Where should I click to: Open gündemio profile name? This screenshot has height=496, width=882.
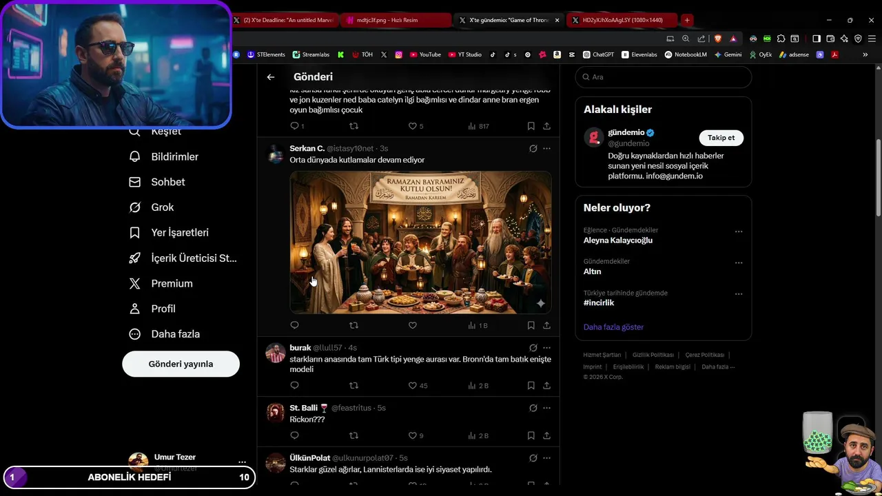[626, 132]
